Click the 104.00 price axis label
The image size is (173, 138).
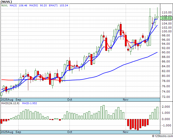tap(167, 24)
